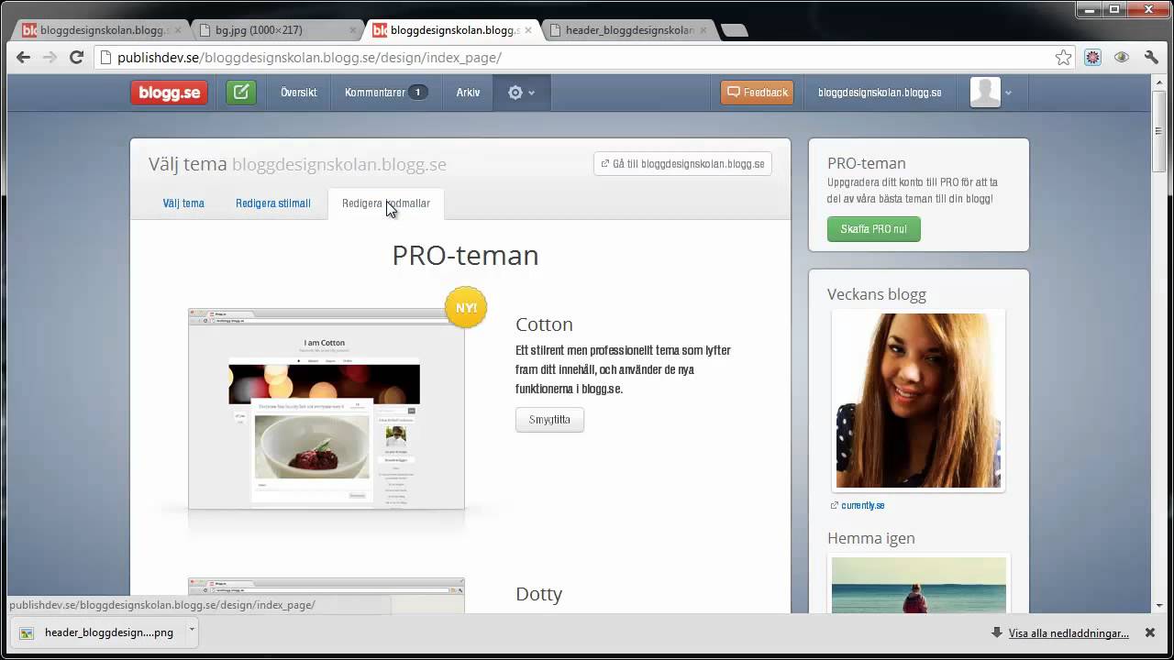Switch to the Redigera stilmall tab
This screenshot has width=1174, height=660.
273,203
